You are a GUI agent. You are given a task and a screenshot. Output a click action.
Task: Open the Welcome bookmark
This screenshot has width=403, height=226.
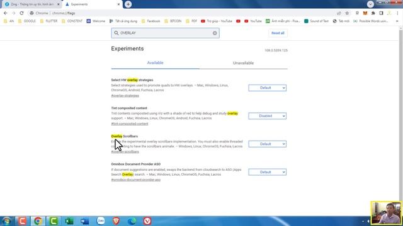point(96,21)
